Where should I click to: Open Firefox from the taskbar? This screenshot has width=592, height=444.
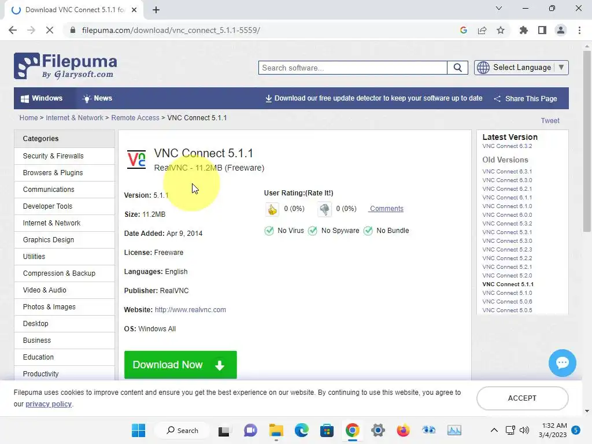pos(403,430)
